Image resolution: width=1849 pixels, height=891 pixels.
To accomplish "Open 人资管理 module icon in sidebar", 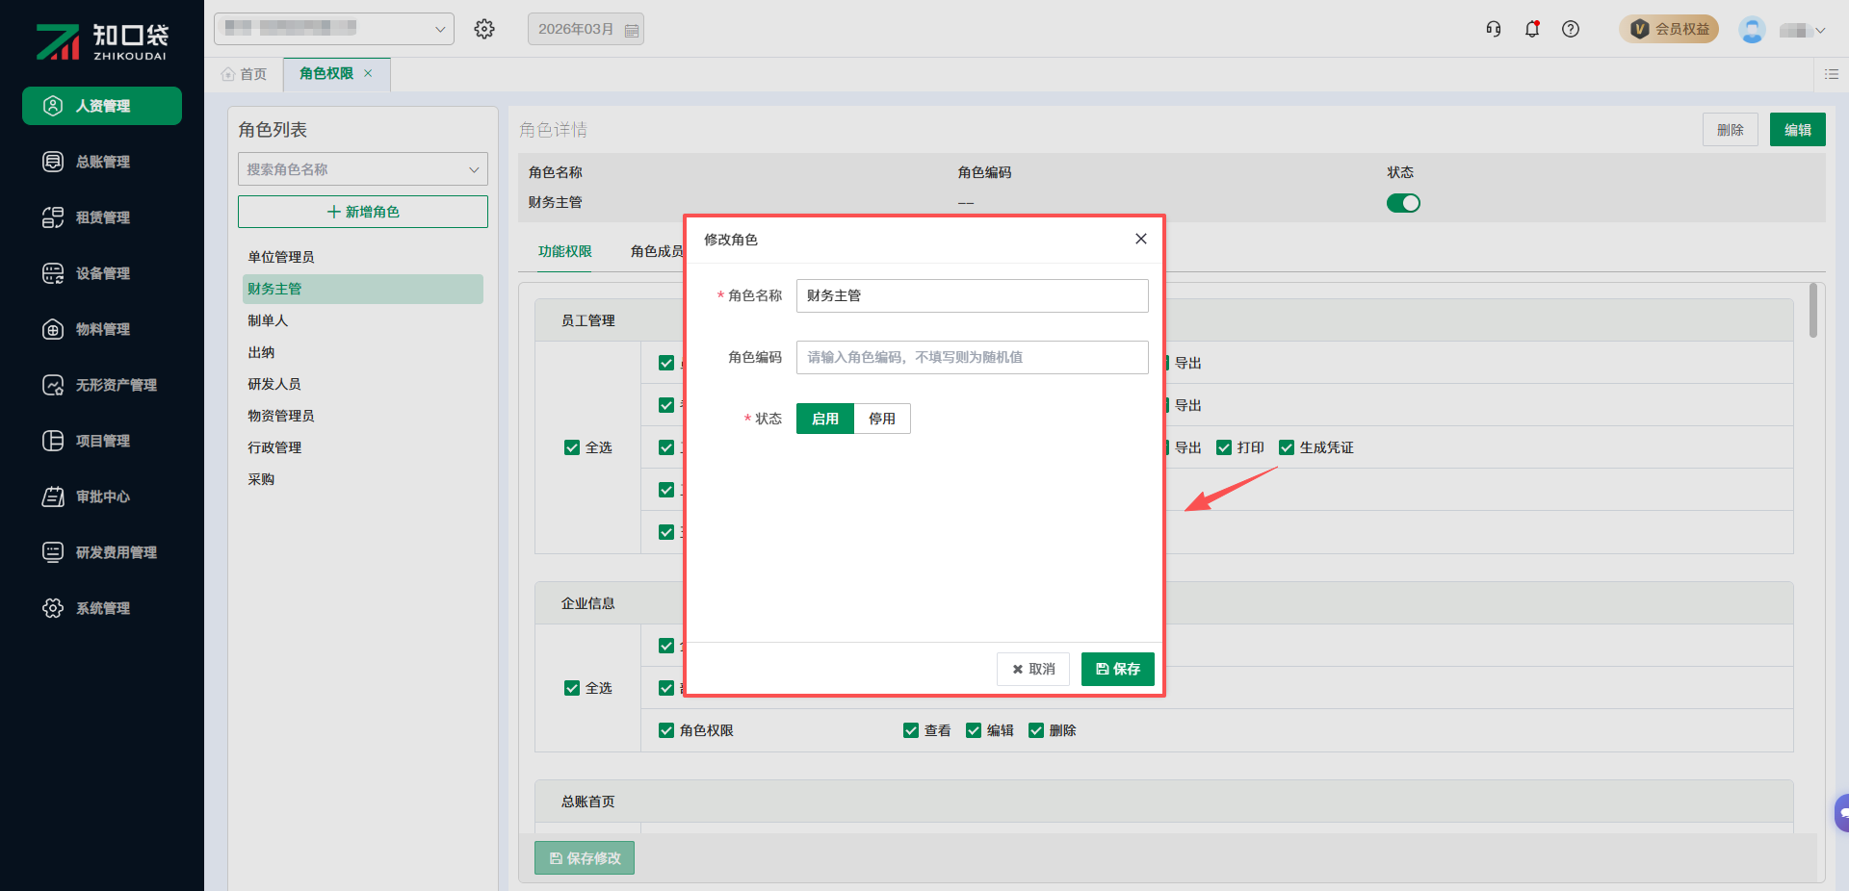I will (x=53, y=106).
